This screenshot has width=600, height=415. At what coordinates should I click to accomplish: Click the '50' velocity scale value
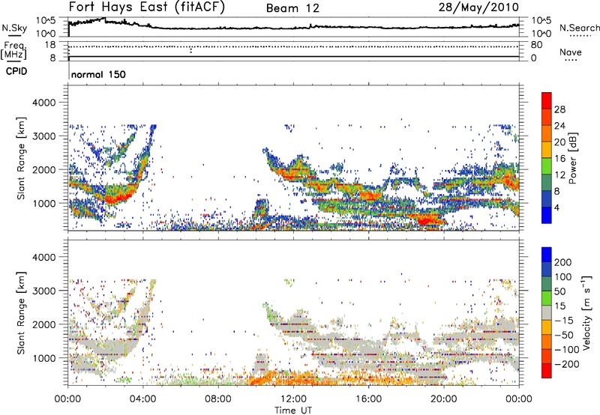point(559,291)
